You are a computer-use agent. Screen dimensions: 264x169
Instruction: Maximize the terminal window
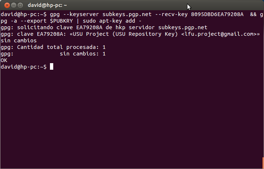point(20,5)
